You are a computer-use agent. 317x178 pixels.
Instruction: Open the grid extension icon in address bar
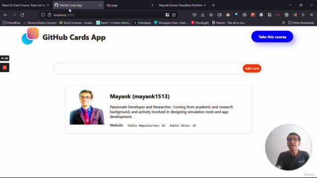point(167,15)
